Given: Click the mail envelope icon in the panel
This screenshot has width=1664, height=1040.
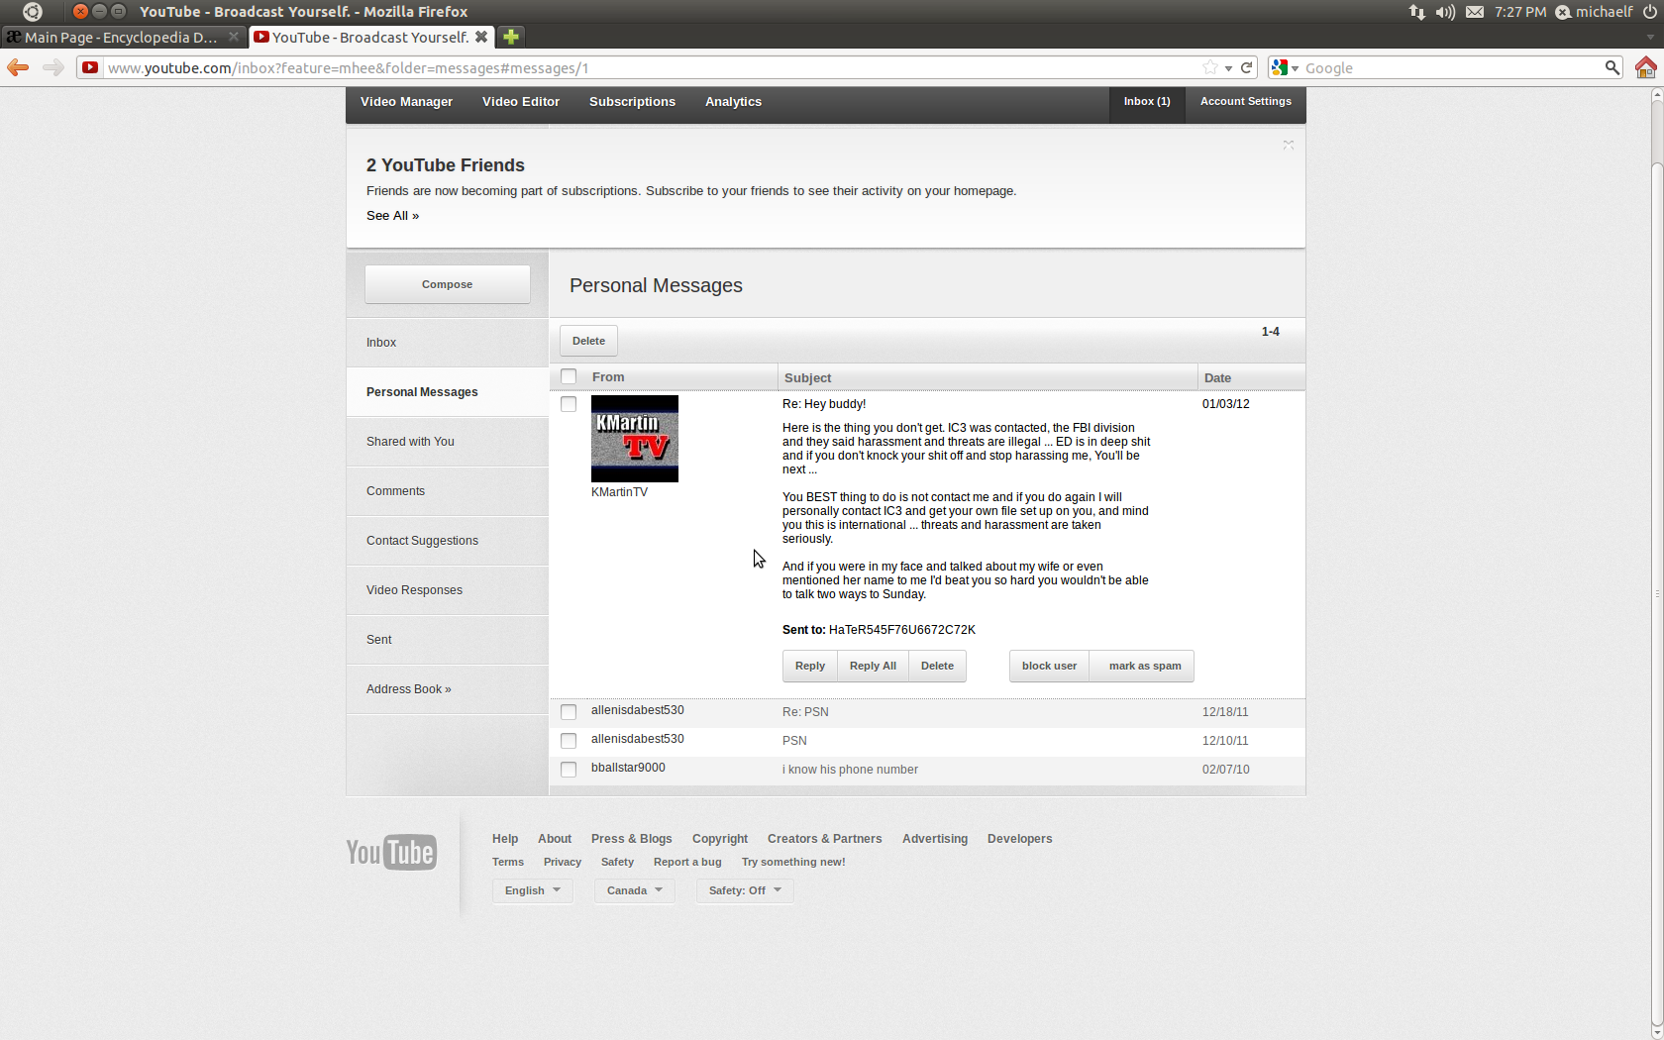Looking at the screenshot, I should (1474, 12).
